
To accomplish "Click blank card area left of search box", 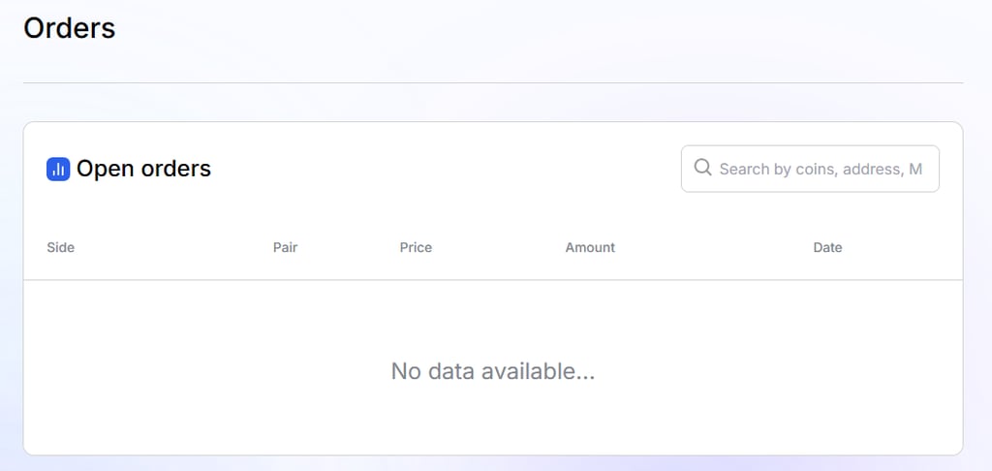I will (443, 169).
